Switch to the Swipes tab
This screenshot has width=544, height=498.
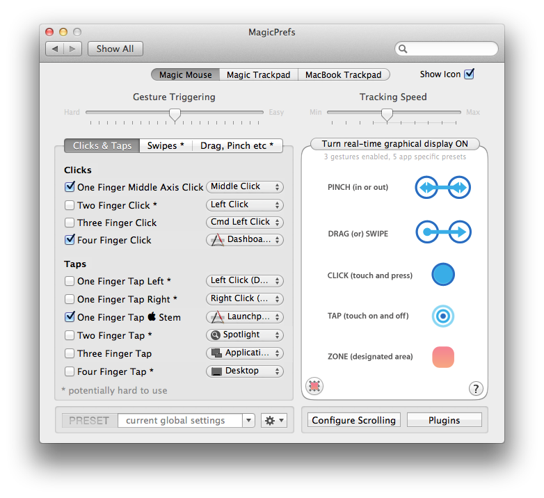click(166, 145)
